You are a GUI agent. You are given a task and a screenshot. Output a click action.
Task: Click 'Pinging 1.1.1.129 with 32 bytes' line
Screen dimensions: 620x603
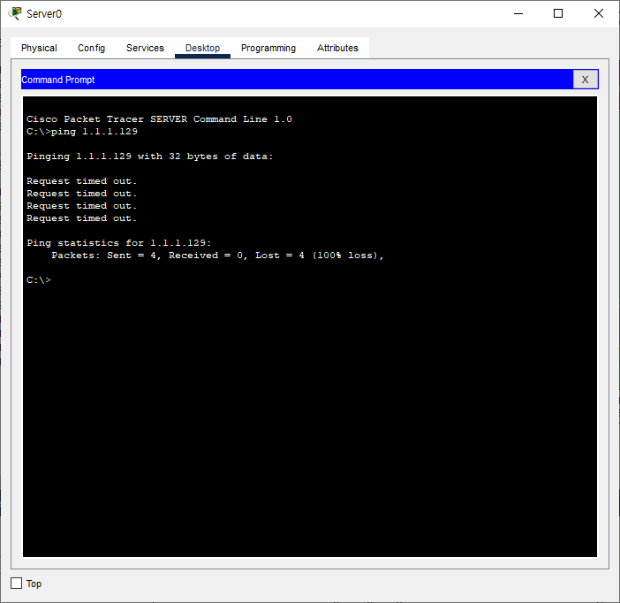point(150,156)
